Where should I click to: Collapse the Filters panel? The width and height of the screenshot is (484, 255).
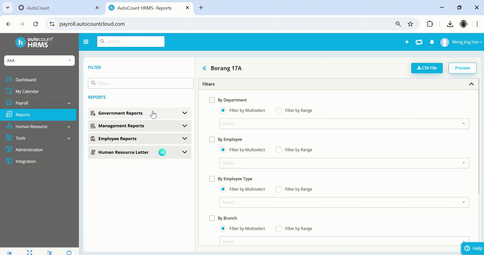[x=471, y=84]
